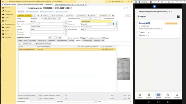Open filter settings icon in mobile Заказы
This screenshot has width=186, height=104.
(178, 17)
